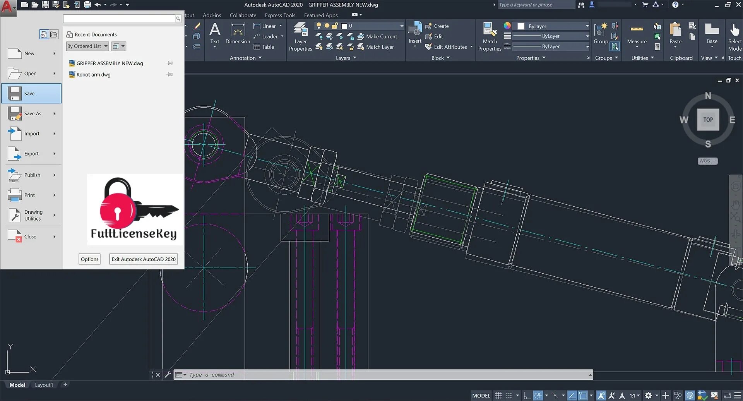Expand the Layers panel
This screenshot has width=743, height=401.
click(x=346, y=58)
